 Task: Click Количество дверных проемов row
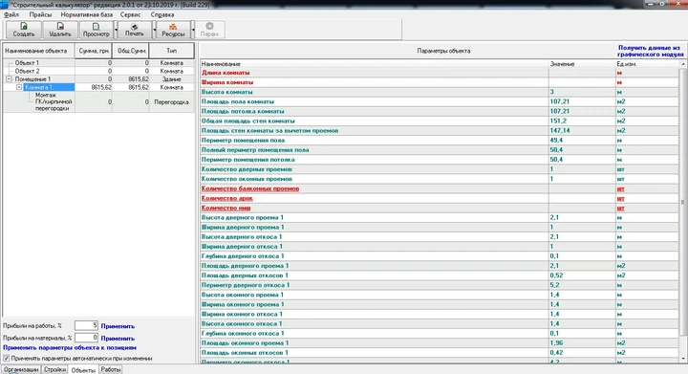440,169
